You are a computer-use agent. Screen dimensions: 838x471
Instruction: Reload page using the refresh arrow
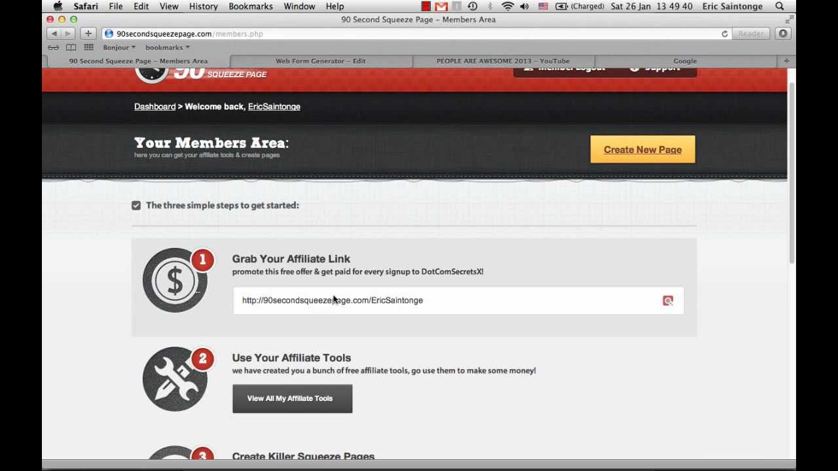(x=725, y=34)
